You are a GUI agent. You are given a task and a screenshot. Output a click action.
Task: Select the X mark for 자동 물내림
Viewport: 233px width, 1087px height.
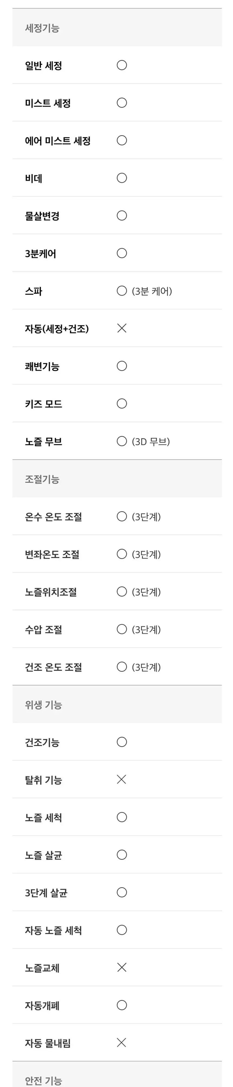(122, 1042)
